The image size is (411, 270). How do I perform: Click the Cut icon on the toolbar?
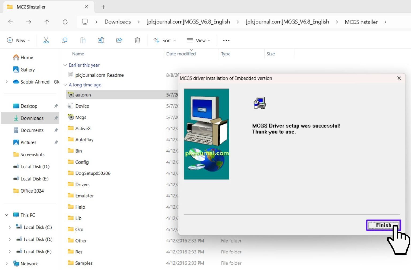(46, 40)
